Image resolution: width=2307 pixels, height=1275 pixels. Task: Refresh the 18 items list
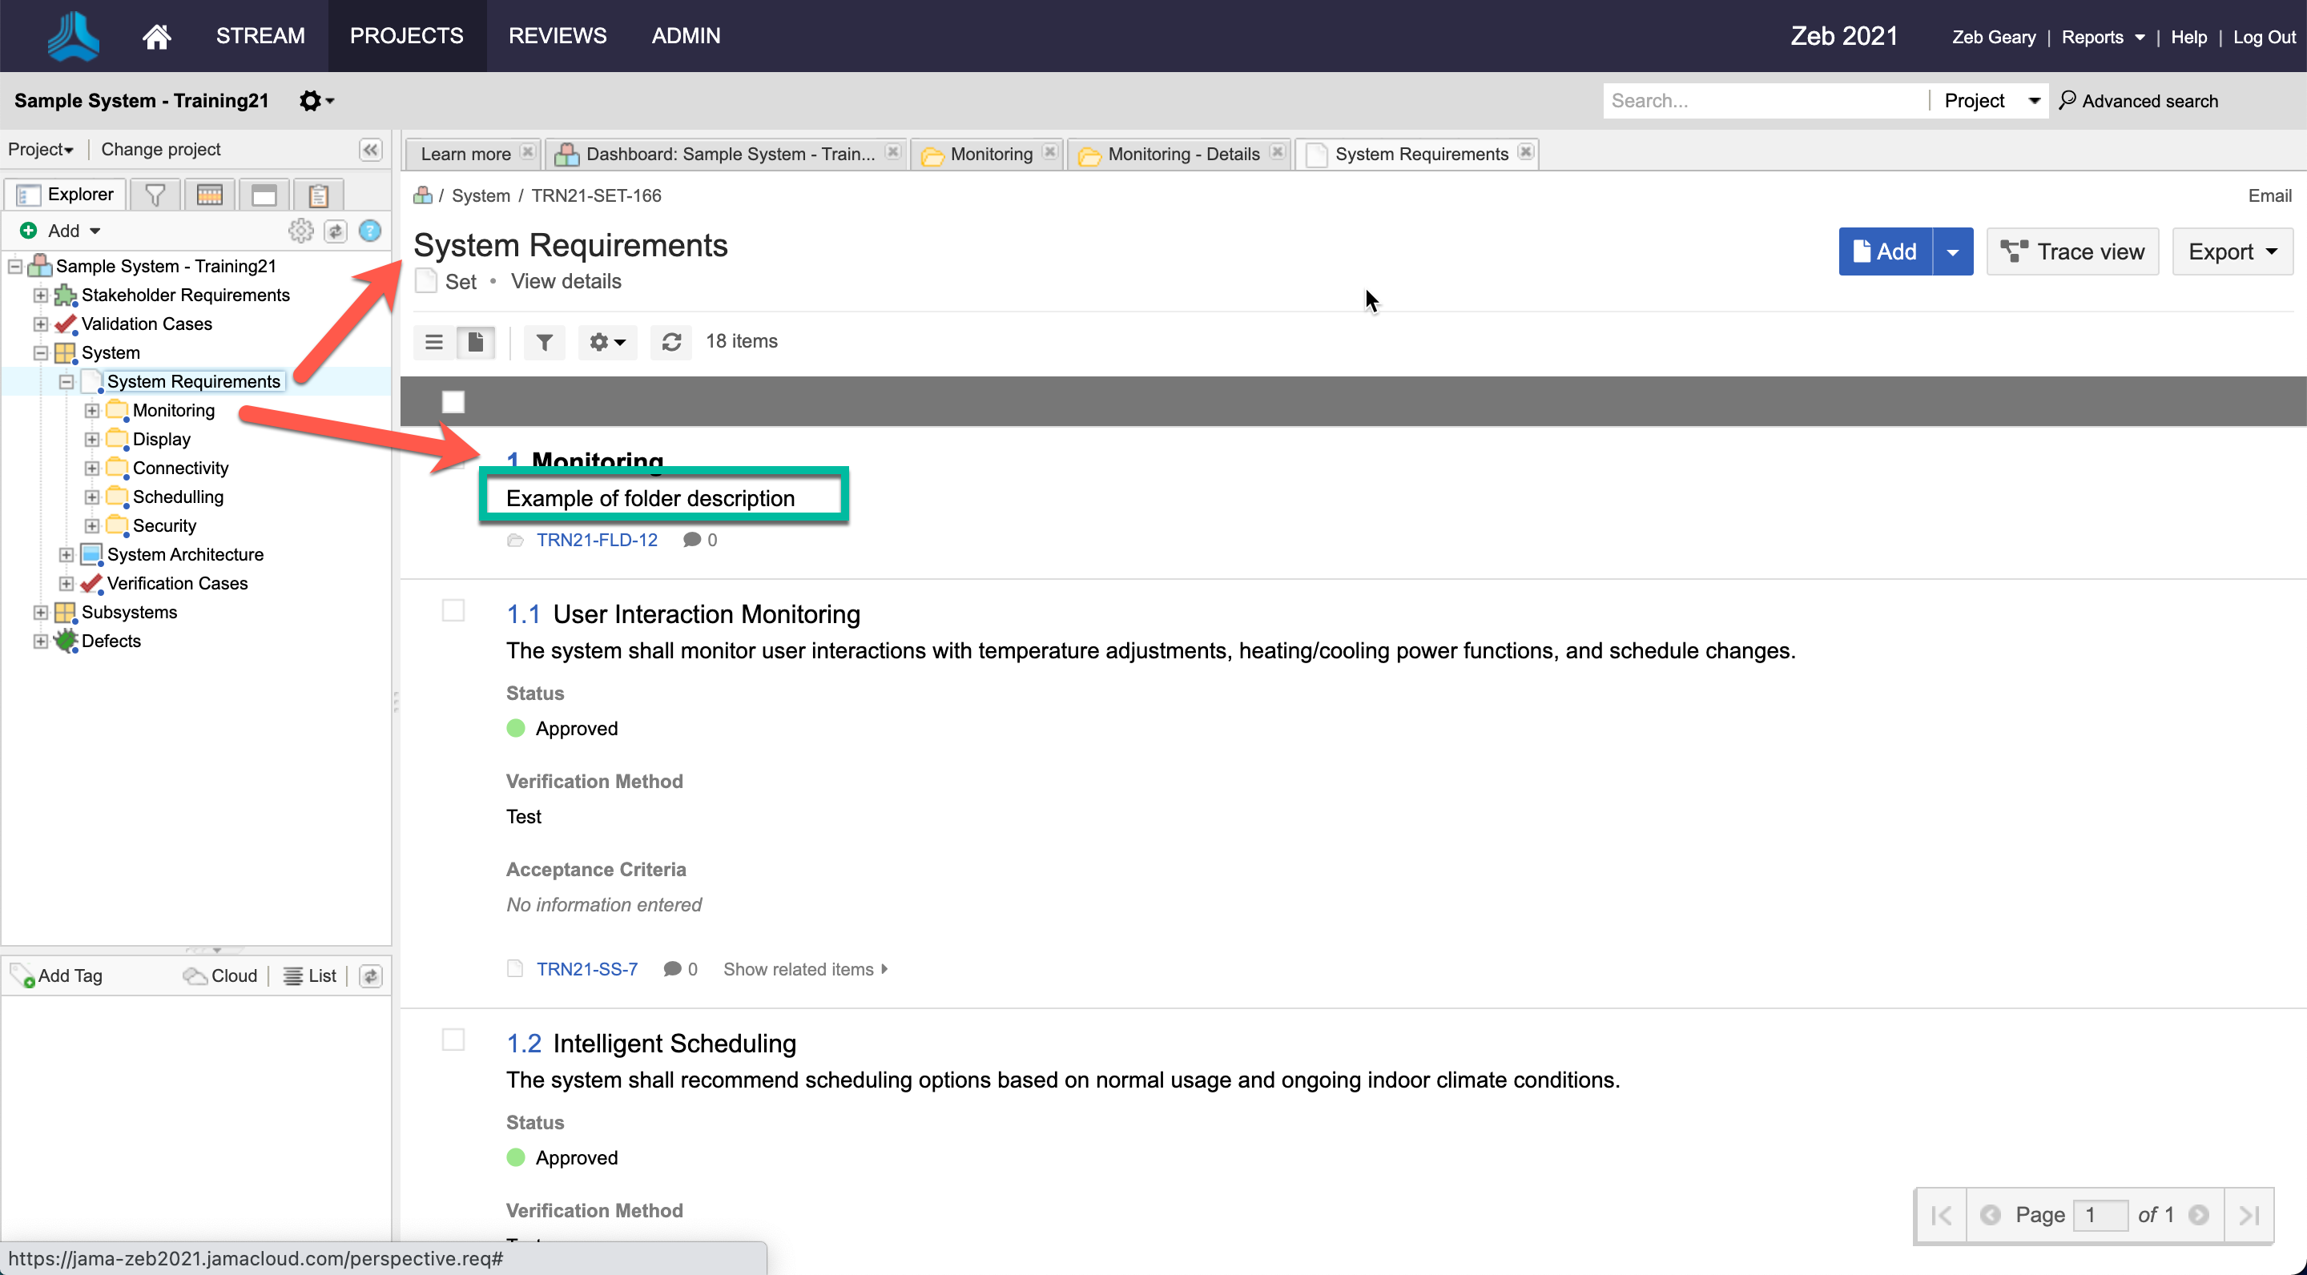[672, 342]
